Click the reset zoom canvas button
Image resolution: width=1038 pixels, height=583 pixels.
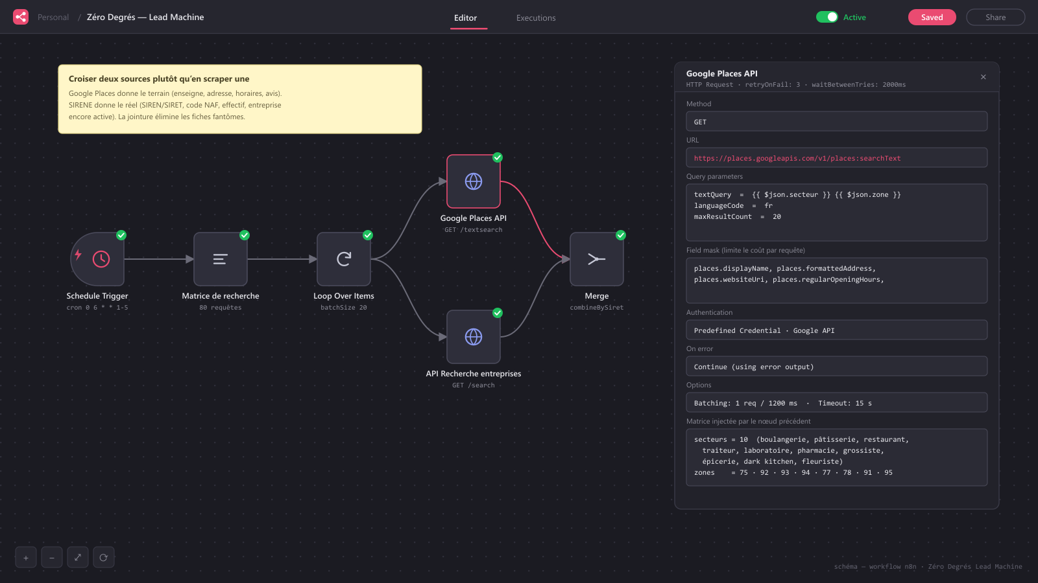(104, 557)
